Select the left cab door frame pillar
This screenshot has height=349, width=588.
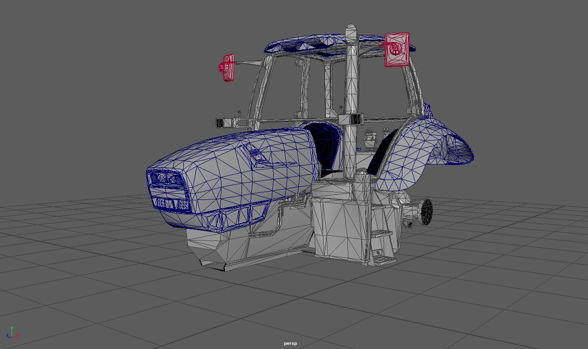coord(261,89)
